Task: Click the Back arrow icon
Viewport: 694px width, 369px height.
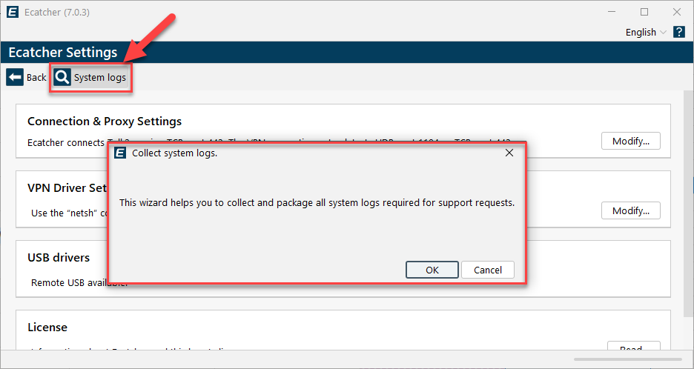Action: click(15, 77)
